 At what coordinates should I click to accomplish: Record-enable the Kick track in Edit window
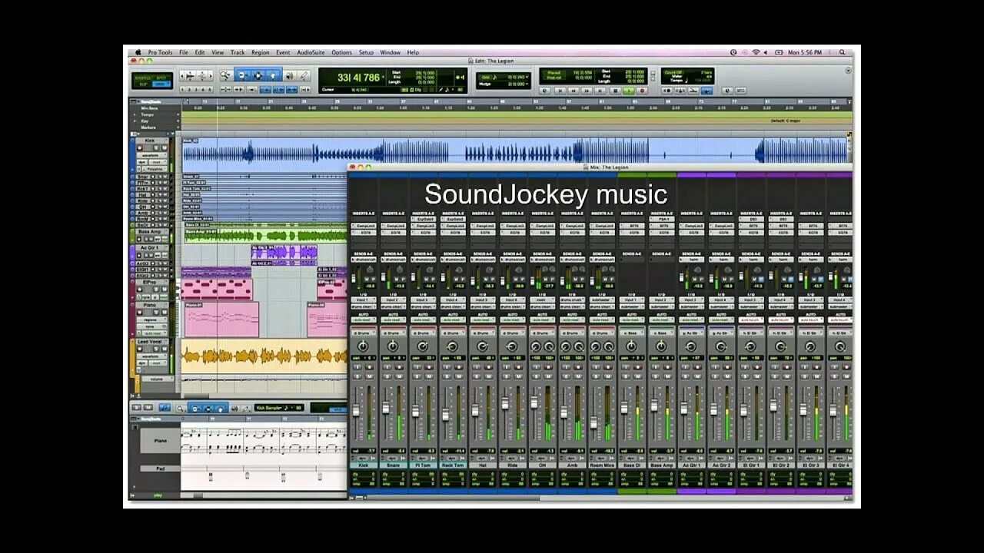(x=140, y=148)
